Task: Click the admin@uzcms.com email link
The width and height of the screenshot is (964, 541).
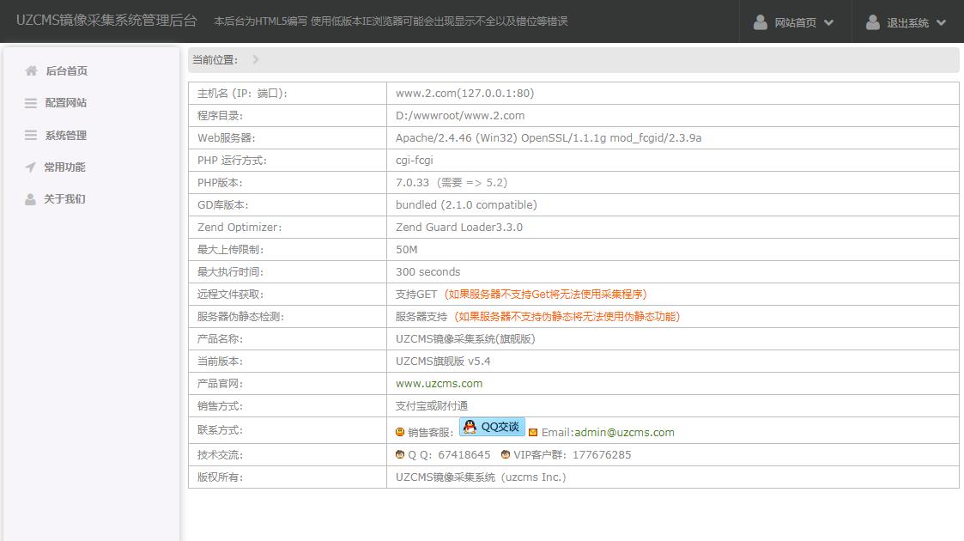Action: [x=625, y=433]
